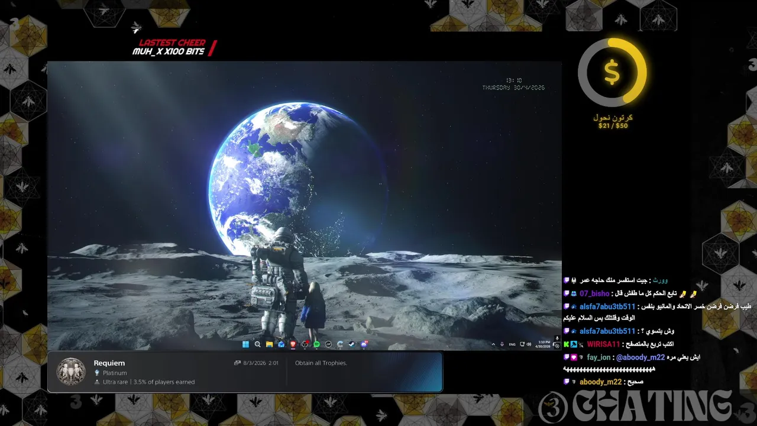This screenshot has height=426, width=757.
Task: Click the $21 / $50 goal amount
Action: (x=613, y=126)
